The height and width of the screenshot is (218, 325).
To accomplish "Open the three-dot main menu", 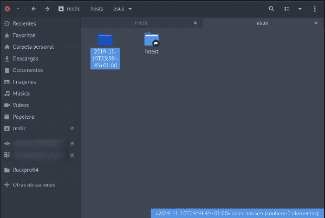I will coord(315,9).
